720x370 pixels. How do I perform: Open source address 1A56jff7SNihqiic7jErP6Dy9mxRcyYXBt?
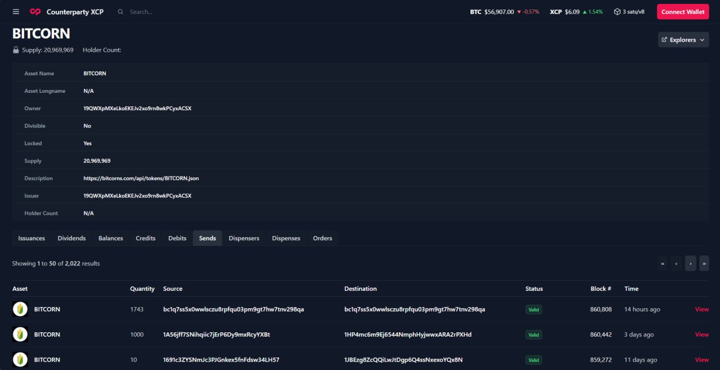pos(217,335)
